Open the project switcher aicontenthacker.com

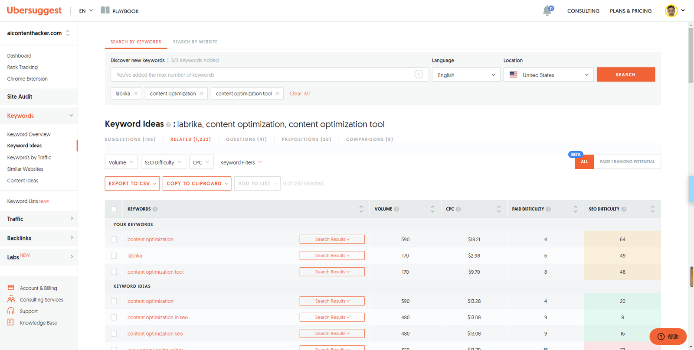[x=39, y=33]
